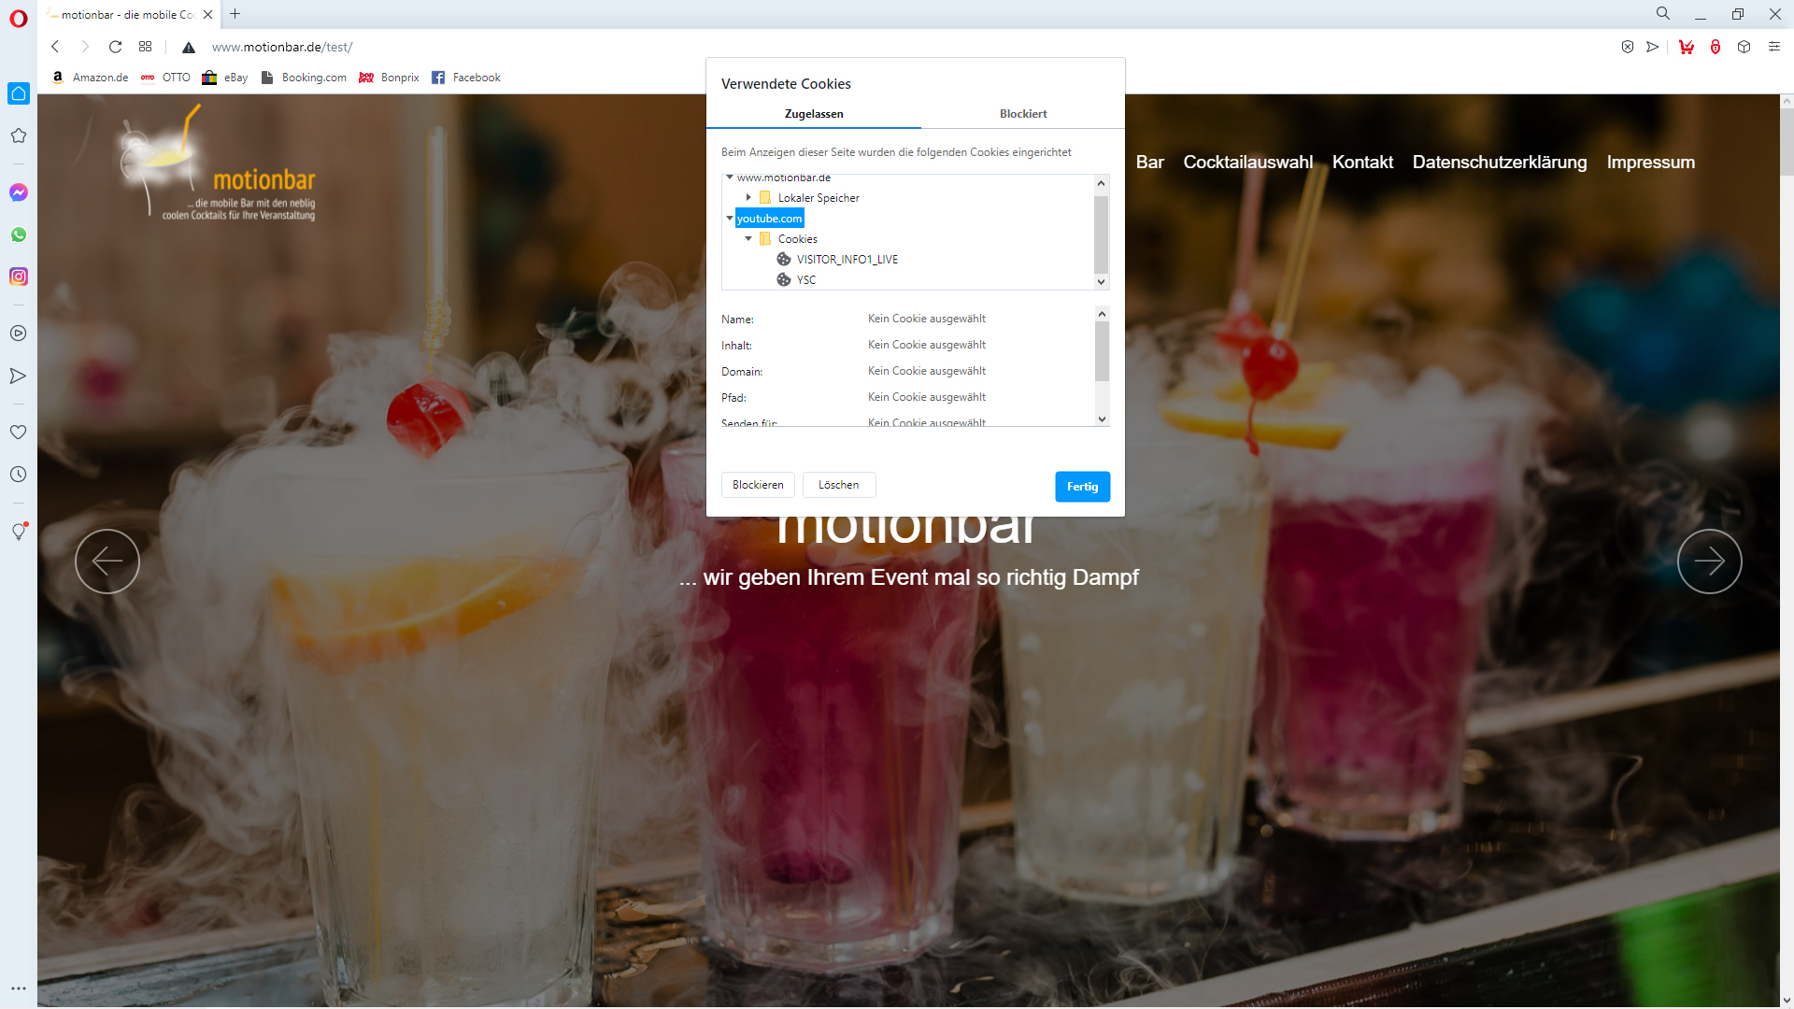Click the Fertig button
The width and height of the screenshot is (1794, 1009).
click(x=1082, y=487)
